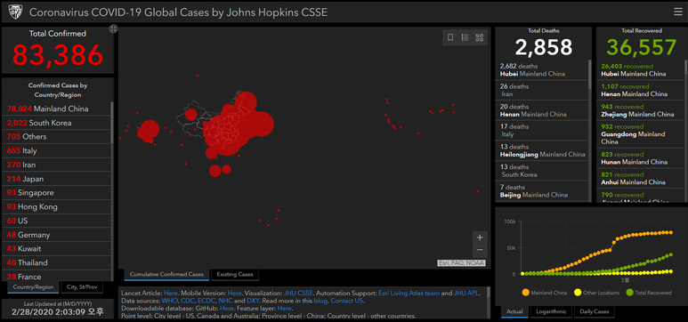
Task: Select the City, St/Prov list tab
Action: [82, 287]
